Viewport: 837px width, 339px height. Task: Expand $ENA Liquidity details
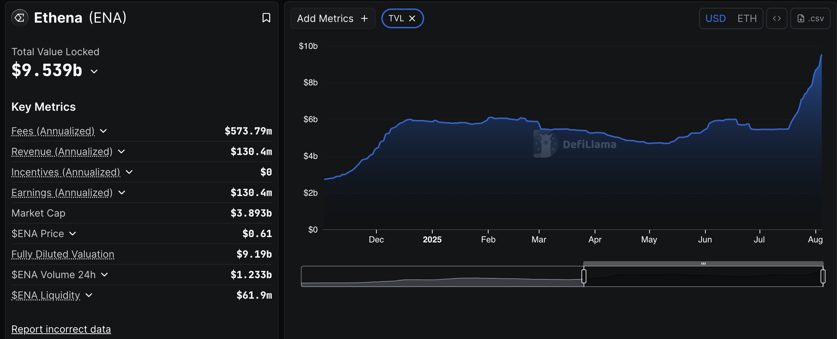(89, 295)
